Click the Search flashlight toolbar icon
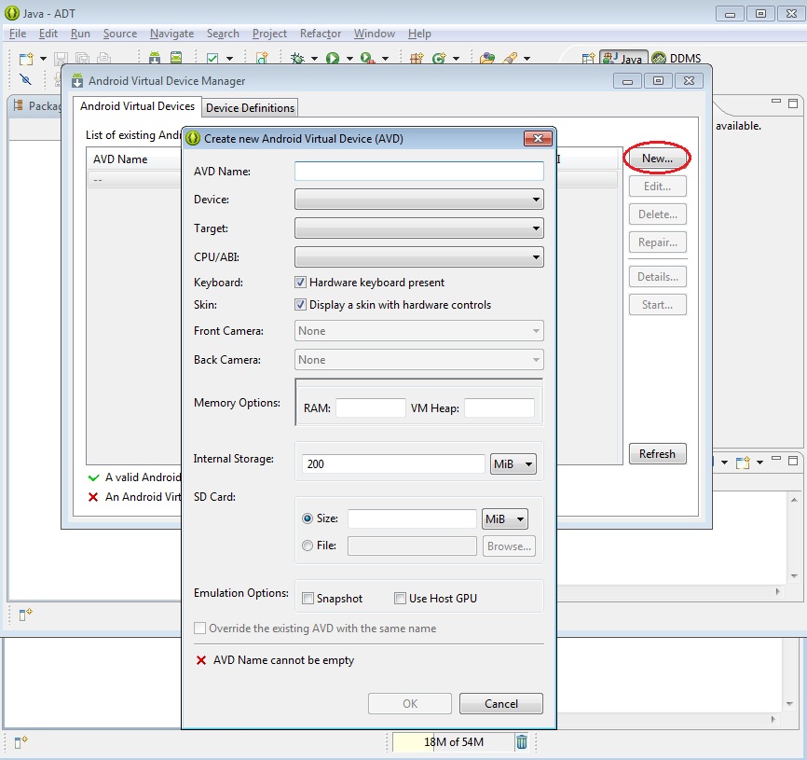 [511, 58]
